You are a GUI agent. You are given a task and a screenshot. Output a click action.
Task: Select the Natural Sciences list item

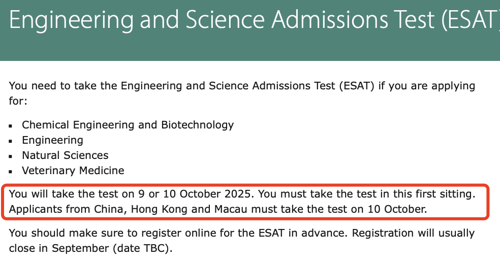coord(65,155)
